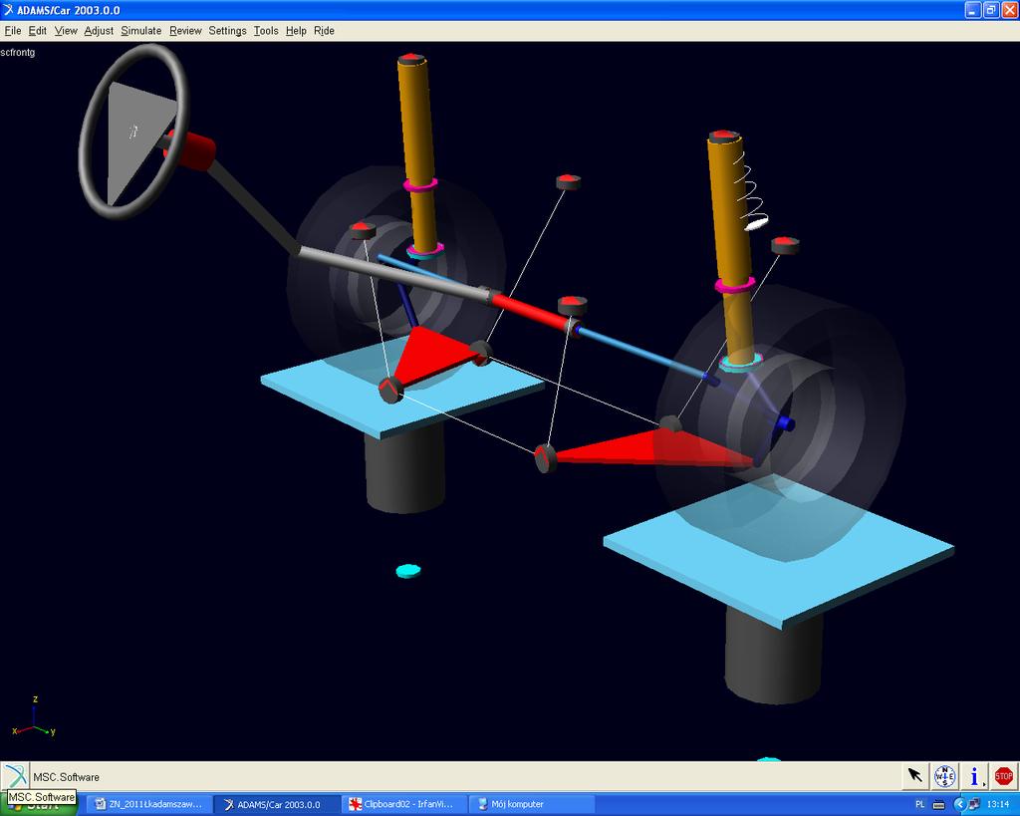The width and height of the screenshot is (1020, 816).
Task: Open Clipboard02 IrfanView taskbar window
Action: coord(406,804)
